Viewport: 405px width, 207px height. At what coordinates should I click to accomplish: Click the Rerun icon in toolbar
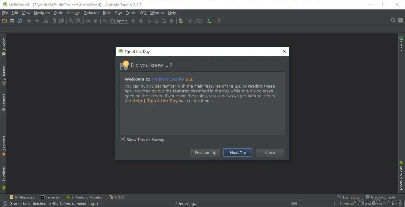pos(164,21)
